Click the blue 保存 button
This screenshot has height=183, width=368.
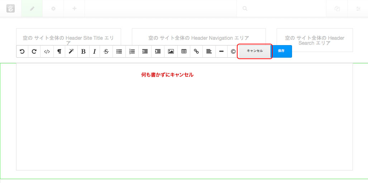(281, 51)
